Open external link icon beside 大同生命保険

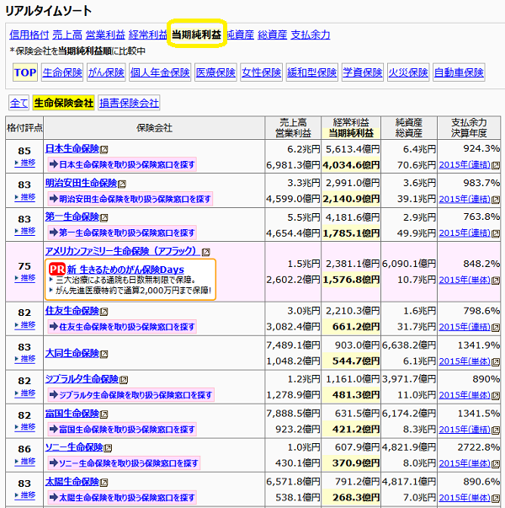coord(104,354)
